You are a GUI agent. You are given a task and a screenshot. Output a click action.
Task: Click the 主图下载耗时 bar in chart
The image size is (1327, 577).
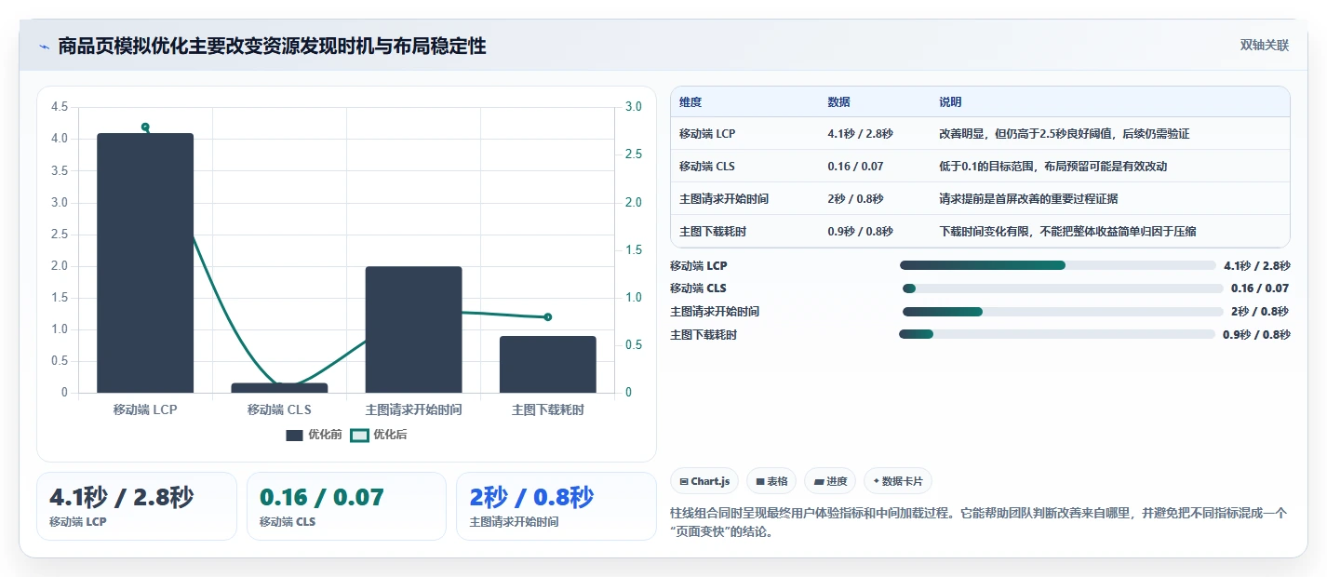coord(547,364)
